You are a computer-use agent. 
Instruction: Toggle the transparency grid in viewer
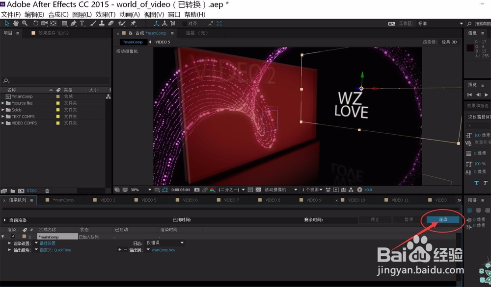[258, 190]
